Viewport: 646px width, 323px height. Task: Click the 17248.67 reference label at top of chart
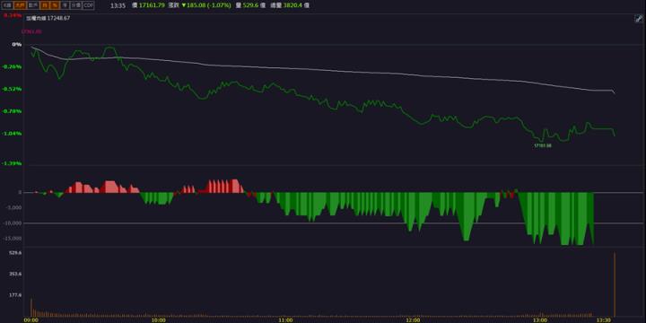click(59, 19)
